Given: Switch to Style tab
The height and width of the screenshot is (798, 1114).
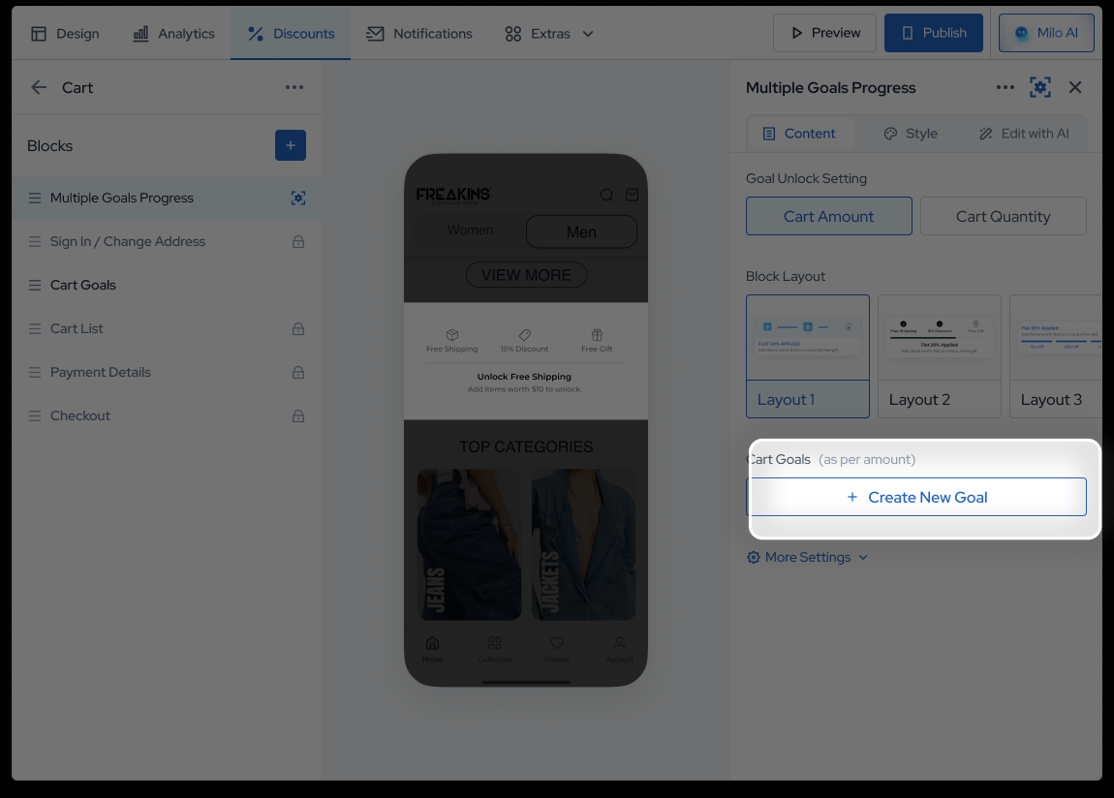Looking at the screenshot, I should 911,134.
